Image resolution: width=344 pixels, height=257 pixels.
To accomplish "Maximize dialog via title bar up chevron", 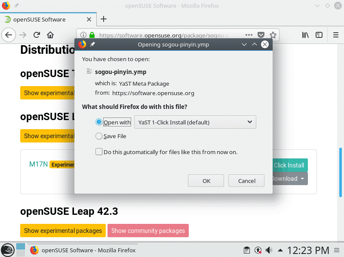I will point(254,44).
